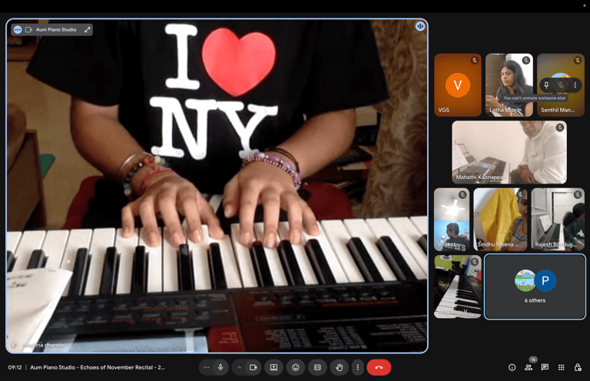Open the activities grid icon

[561, 367]
